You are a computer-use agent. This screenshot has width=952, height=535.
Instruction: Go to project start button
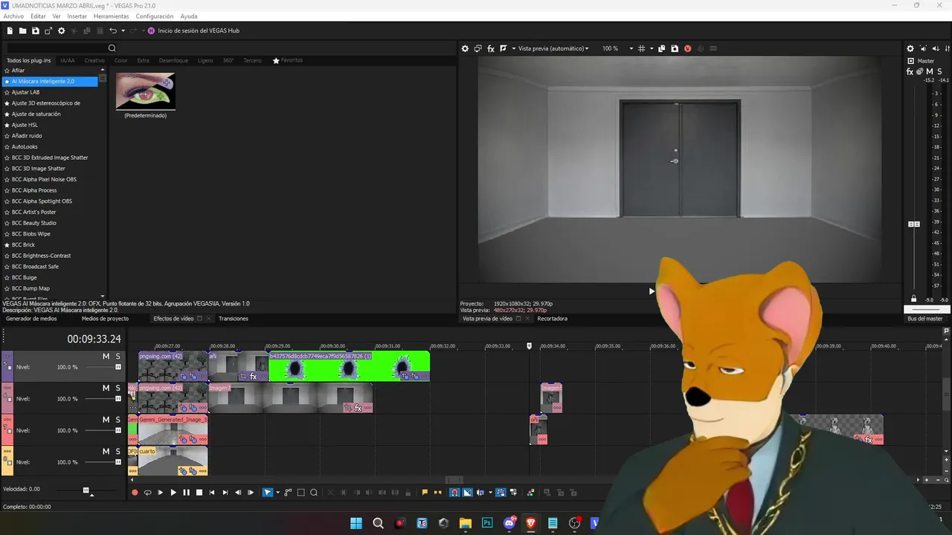click(212, 492)
